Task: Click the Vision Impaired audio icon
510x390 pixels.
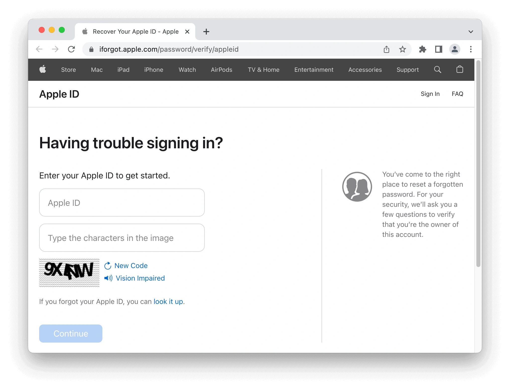Action: point(108,279)
